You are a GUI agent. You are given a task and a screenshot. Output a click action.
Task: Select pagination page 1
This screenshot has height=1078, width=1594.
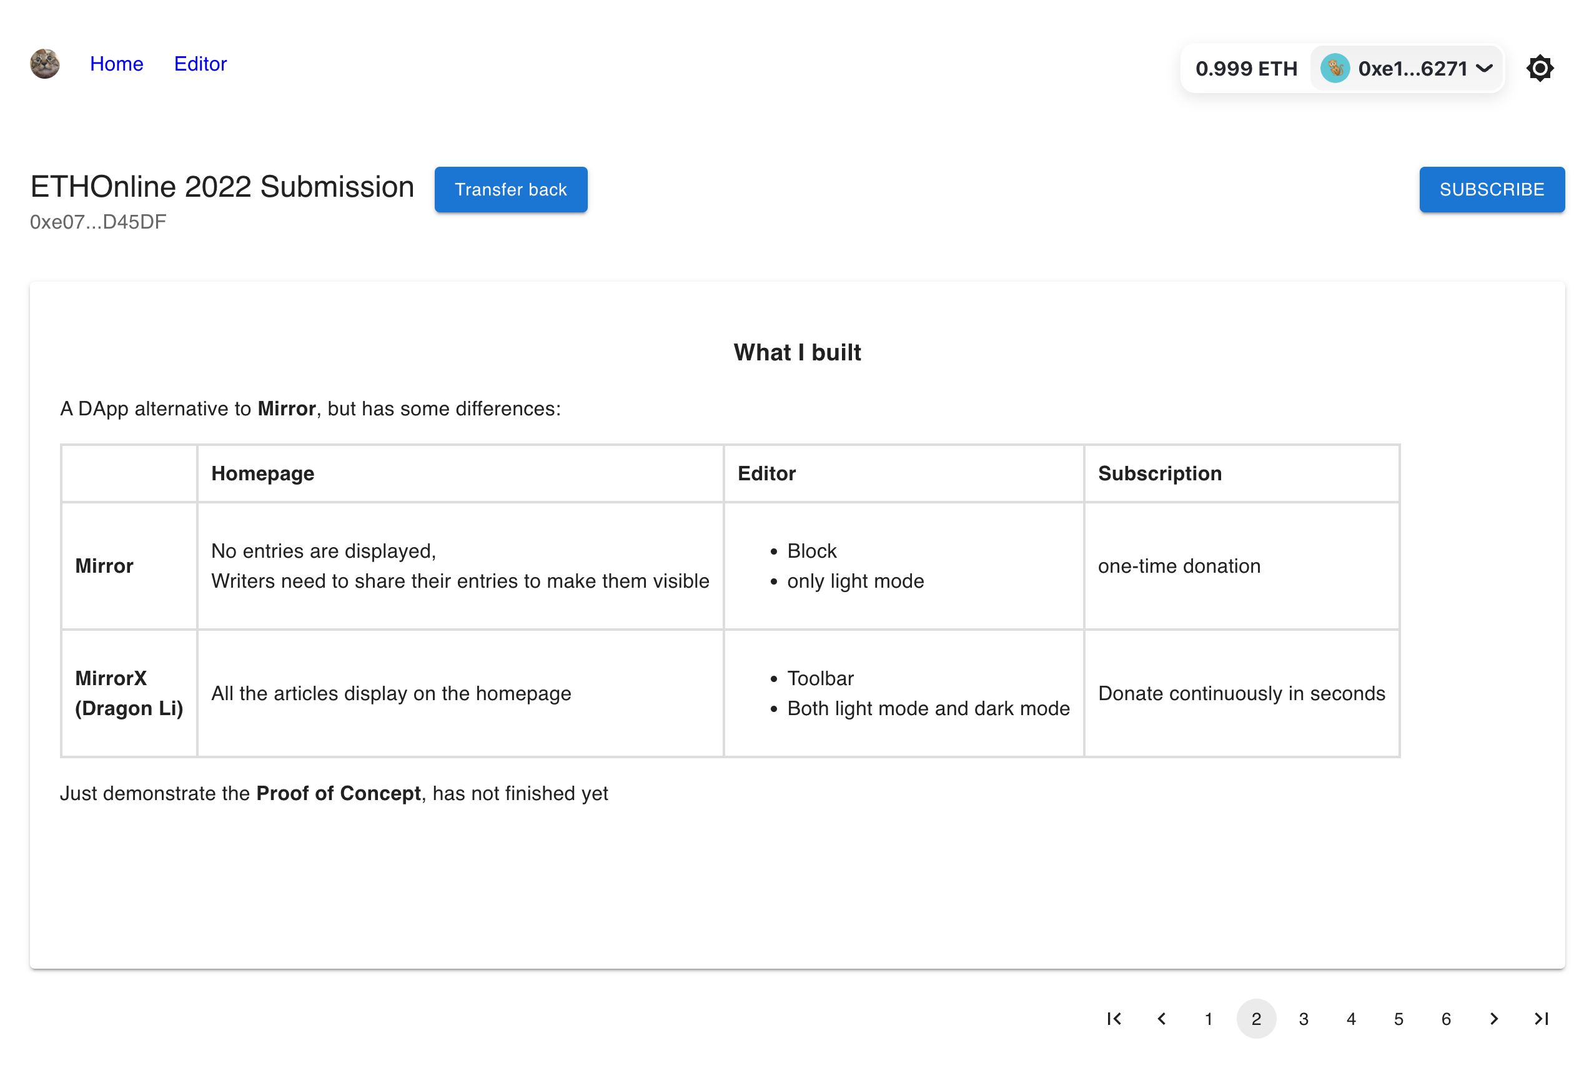tap(1209, 1019)
